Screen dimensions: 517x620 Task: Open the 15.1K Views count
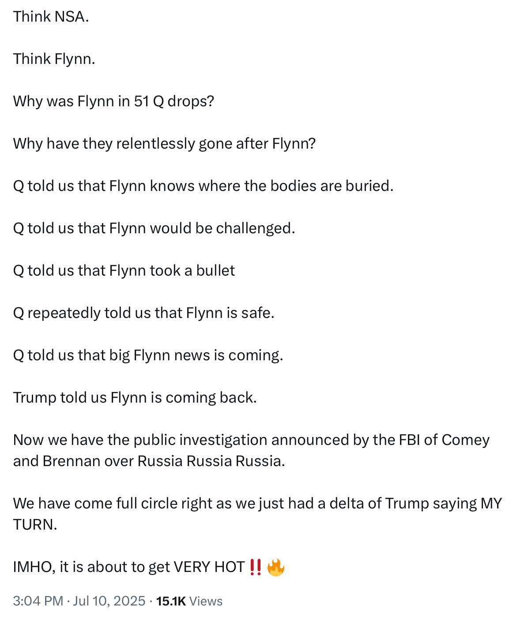[x=189, y=601]
